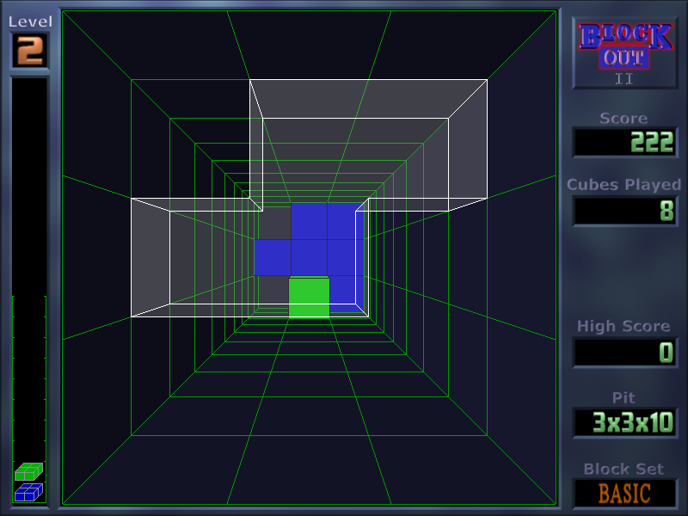Click the Pit label
This screenshot has width=688, height=516.
tap(623, 397)
